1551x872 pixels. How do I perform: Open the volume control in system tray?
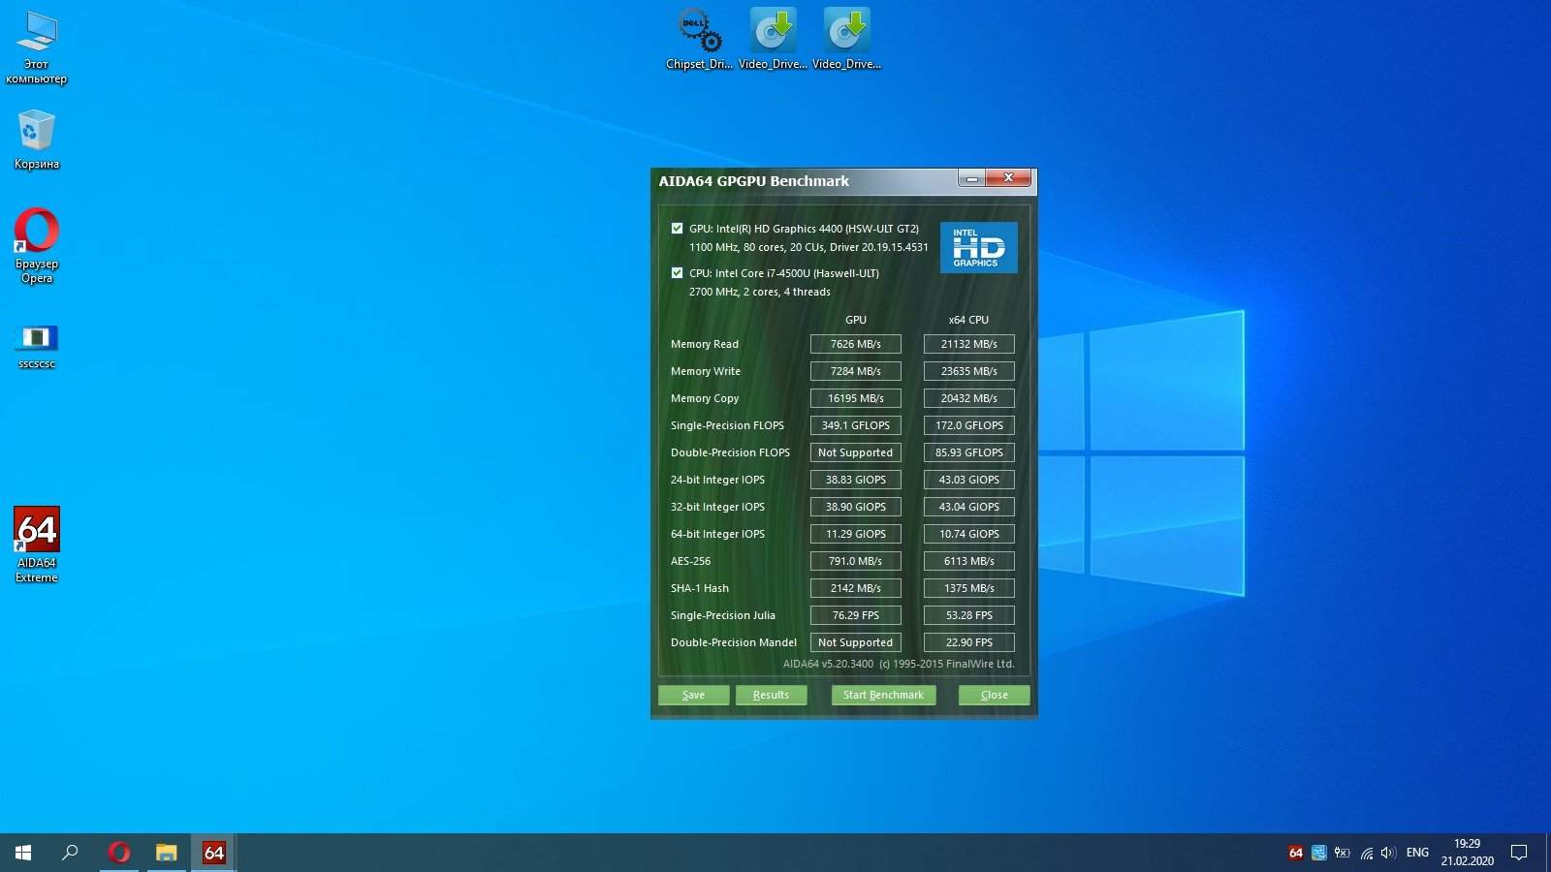(1388, 853)
